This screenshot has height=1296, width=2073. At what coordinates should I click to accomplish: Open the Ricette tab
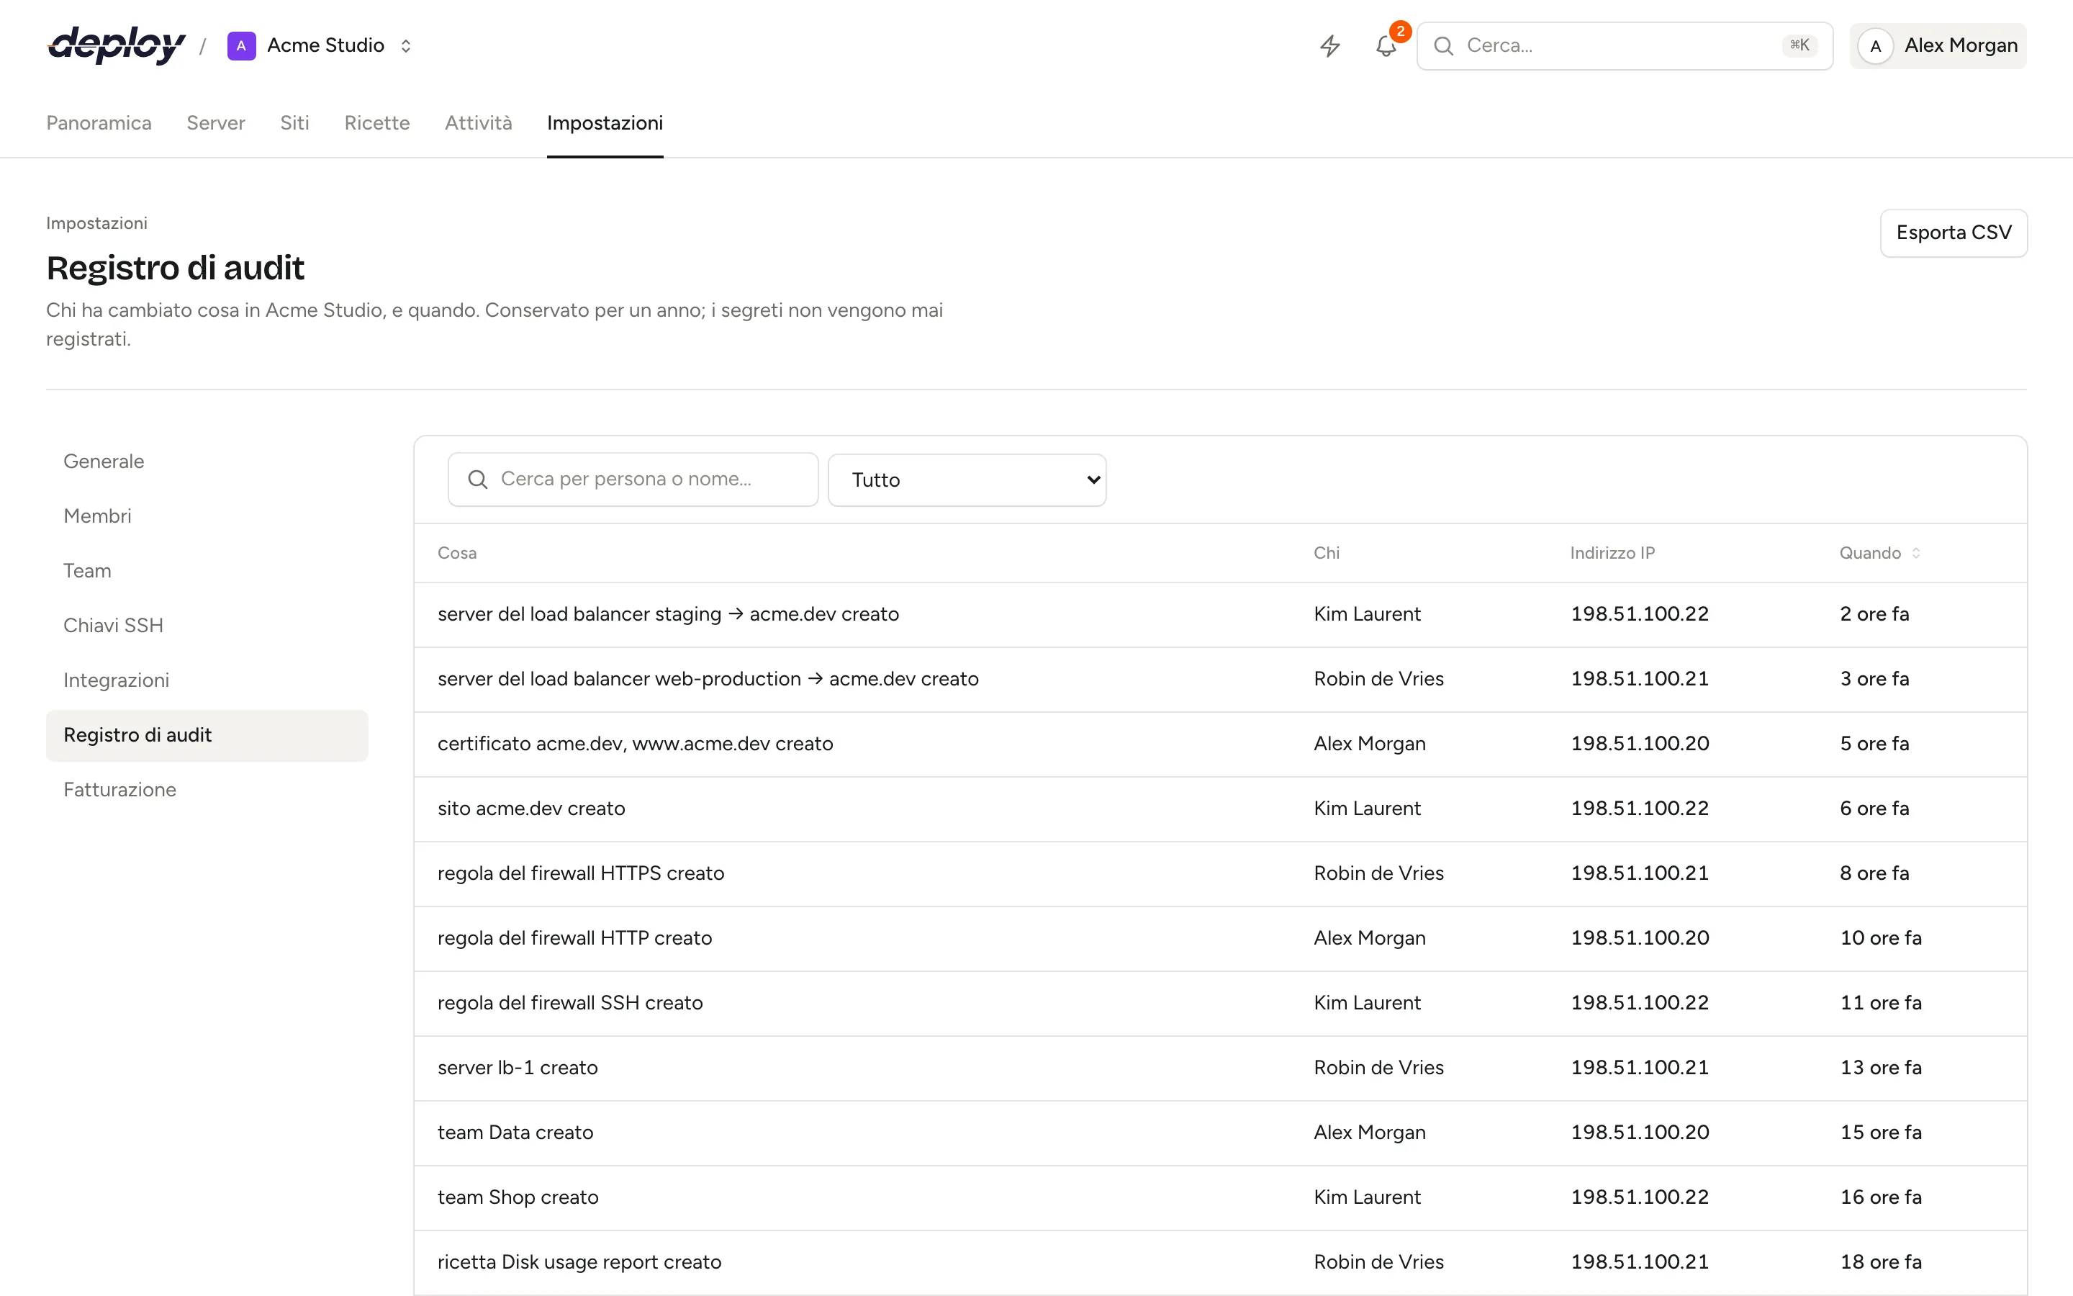coord(377,122)
